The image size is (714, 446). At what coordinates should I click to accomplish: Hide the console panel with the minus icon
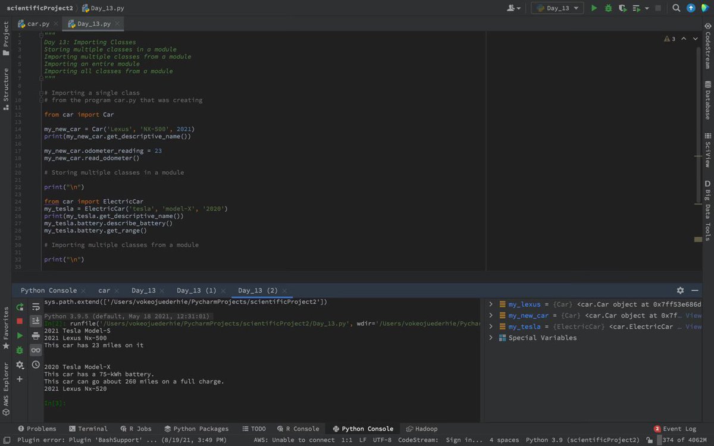pyautogui.click(x=694, y=290)
